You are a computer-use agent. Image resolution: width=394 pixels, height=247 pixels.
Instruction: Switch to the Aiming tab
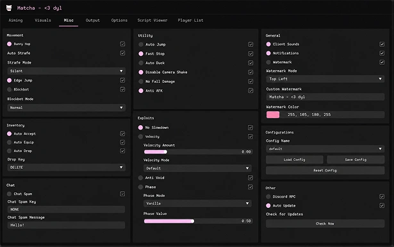click(x=15, y=21)
